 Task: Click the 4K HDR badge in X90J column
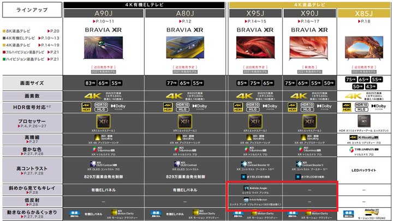point(292,107)
